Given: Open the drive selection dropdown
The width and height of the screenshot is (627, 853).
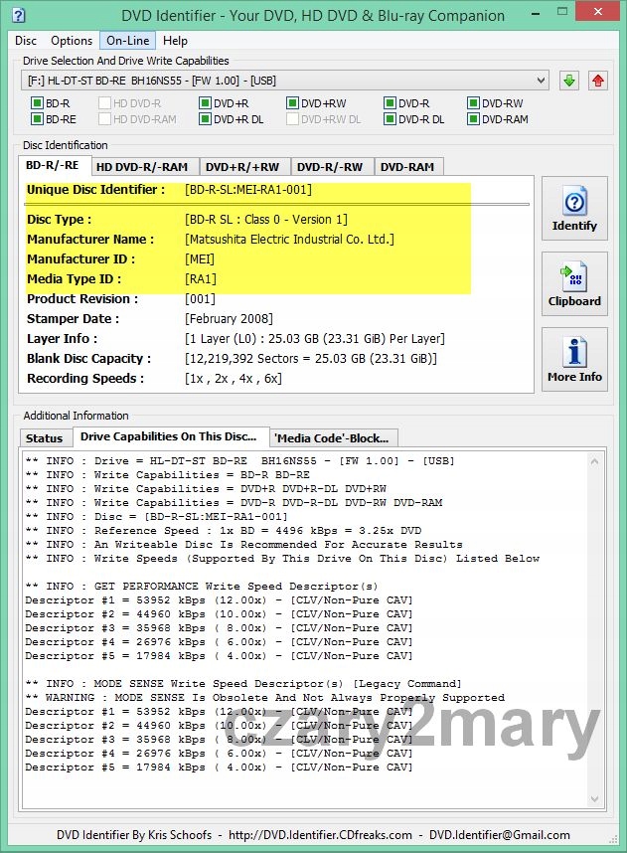Looking at the screenshot, I should (x=286, y=80).
